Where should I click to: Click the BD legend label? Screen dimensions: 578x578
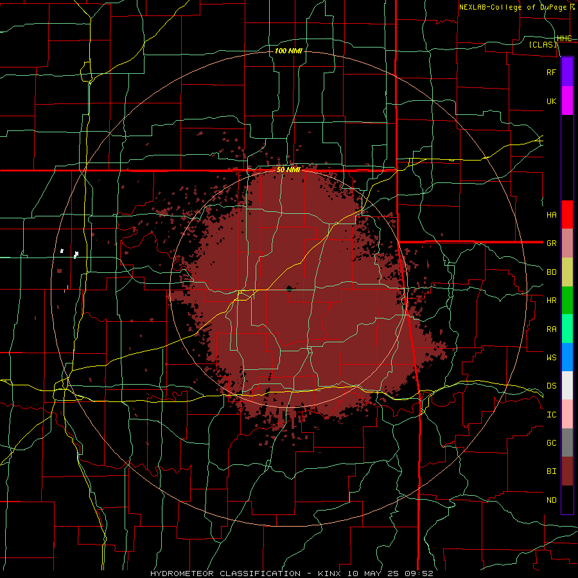[551, 272]
